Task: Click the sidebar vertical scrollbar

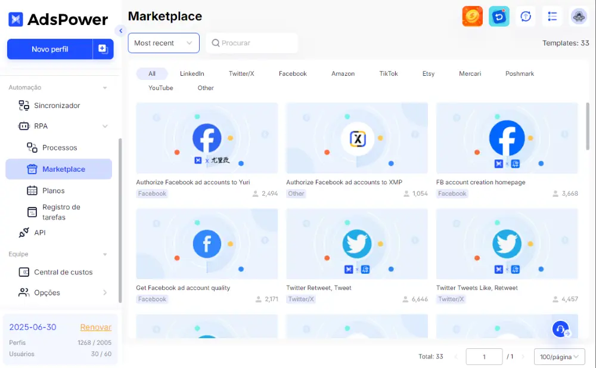Action: pos(120,220)
